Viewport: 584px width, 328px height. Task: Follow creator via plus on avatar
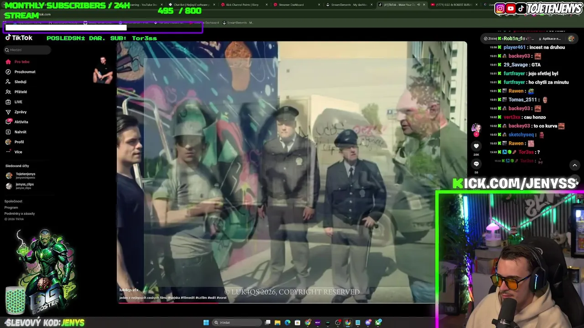[x=476, y=134]
